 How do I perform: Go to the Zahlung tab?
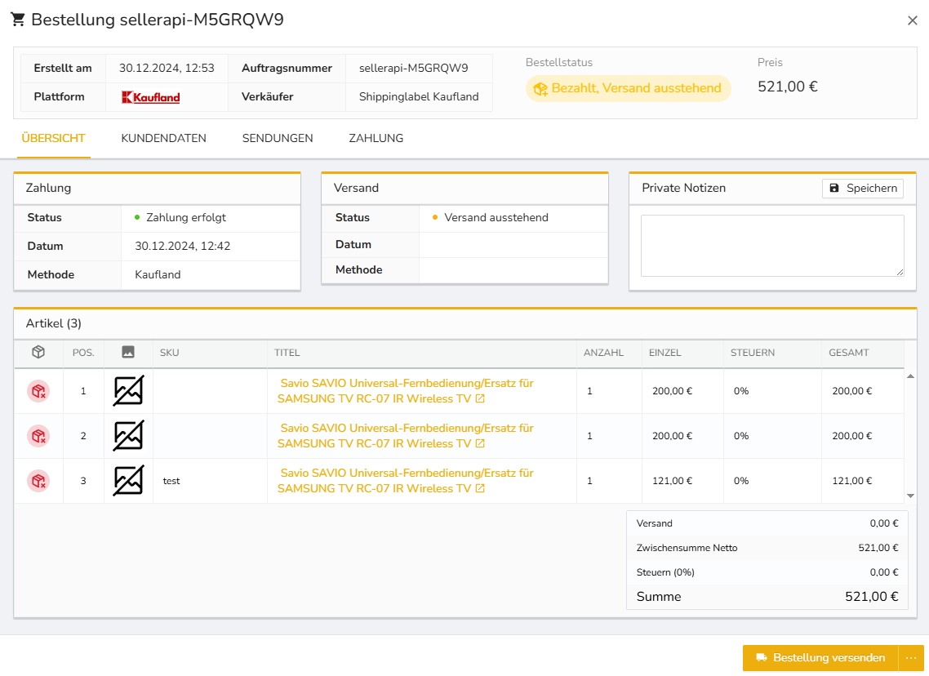(x=376, y=138)
